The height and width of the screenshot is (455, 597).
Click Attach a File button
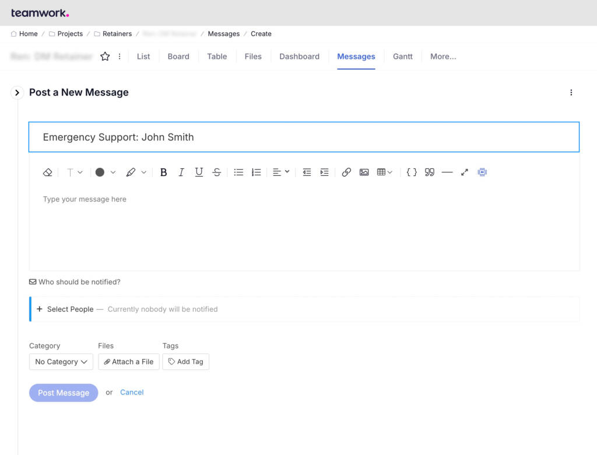pos(129,362)
